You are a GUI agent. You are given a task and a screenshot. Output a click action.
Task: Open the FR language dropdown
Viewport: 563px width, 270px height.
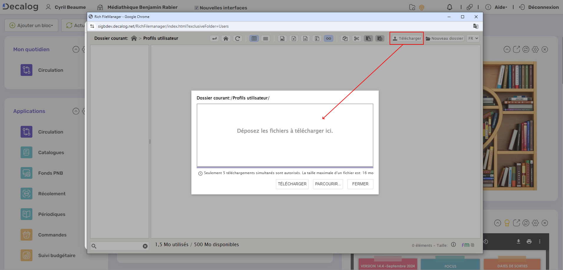pyautogui.click(x=473, y=39)
